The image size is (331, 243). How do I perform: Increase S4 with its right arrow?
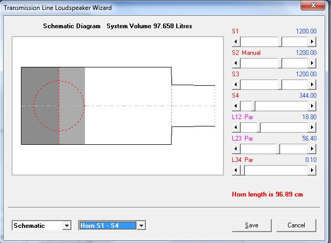312,106
